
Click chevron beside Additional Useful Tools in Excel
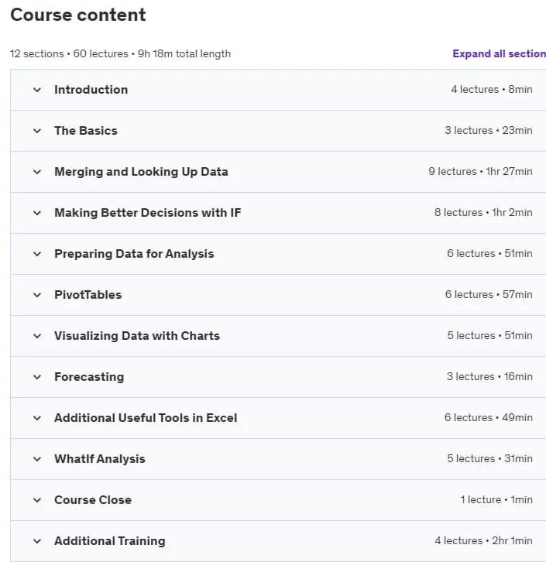[x=37, y=418]
